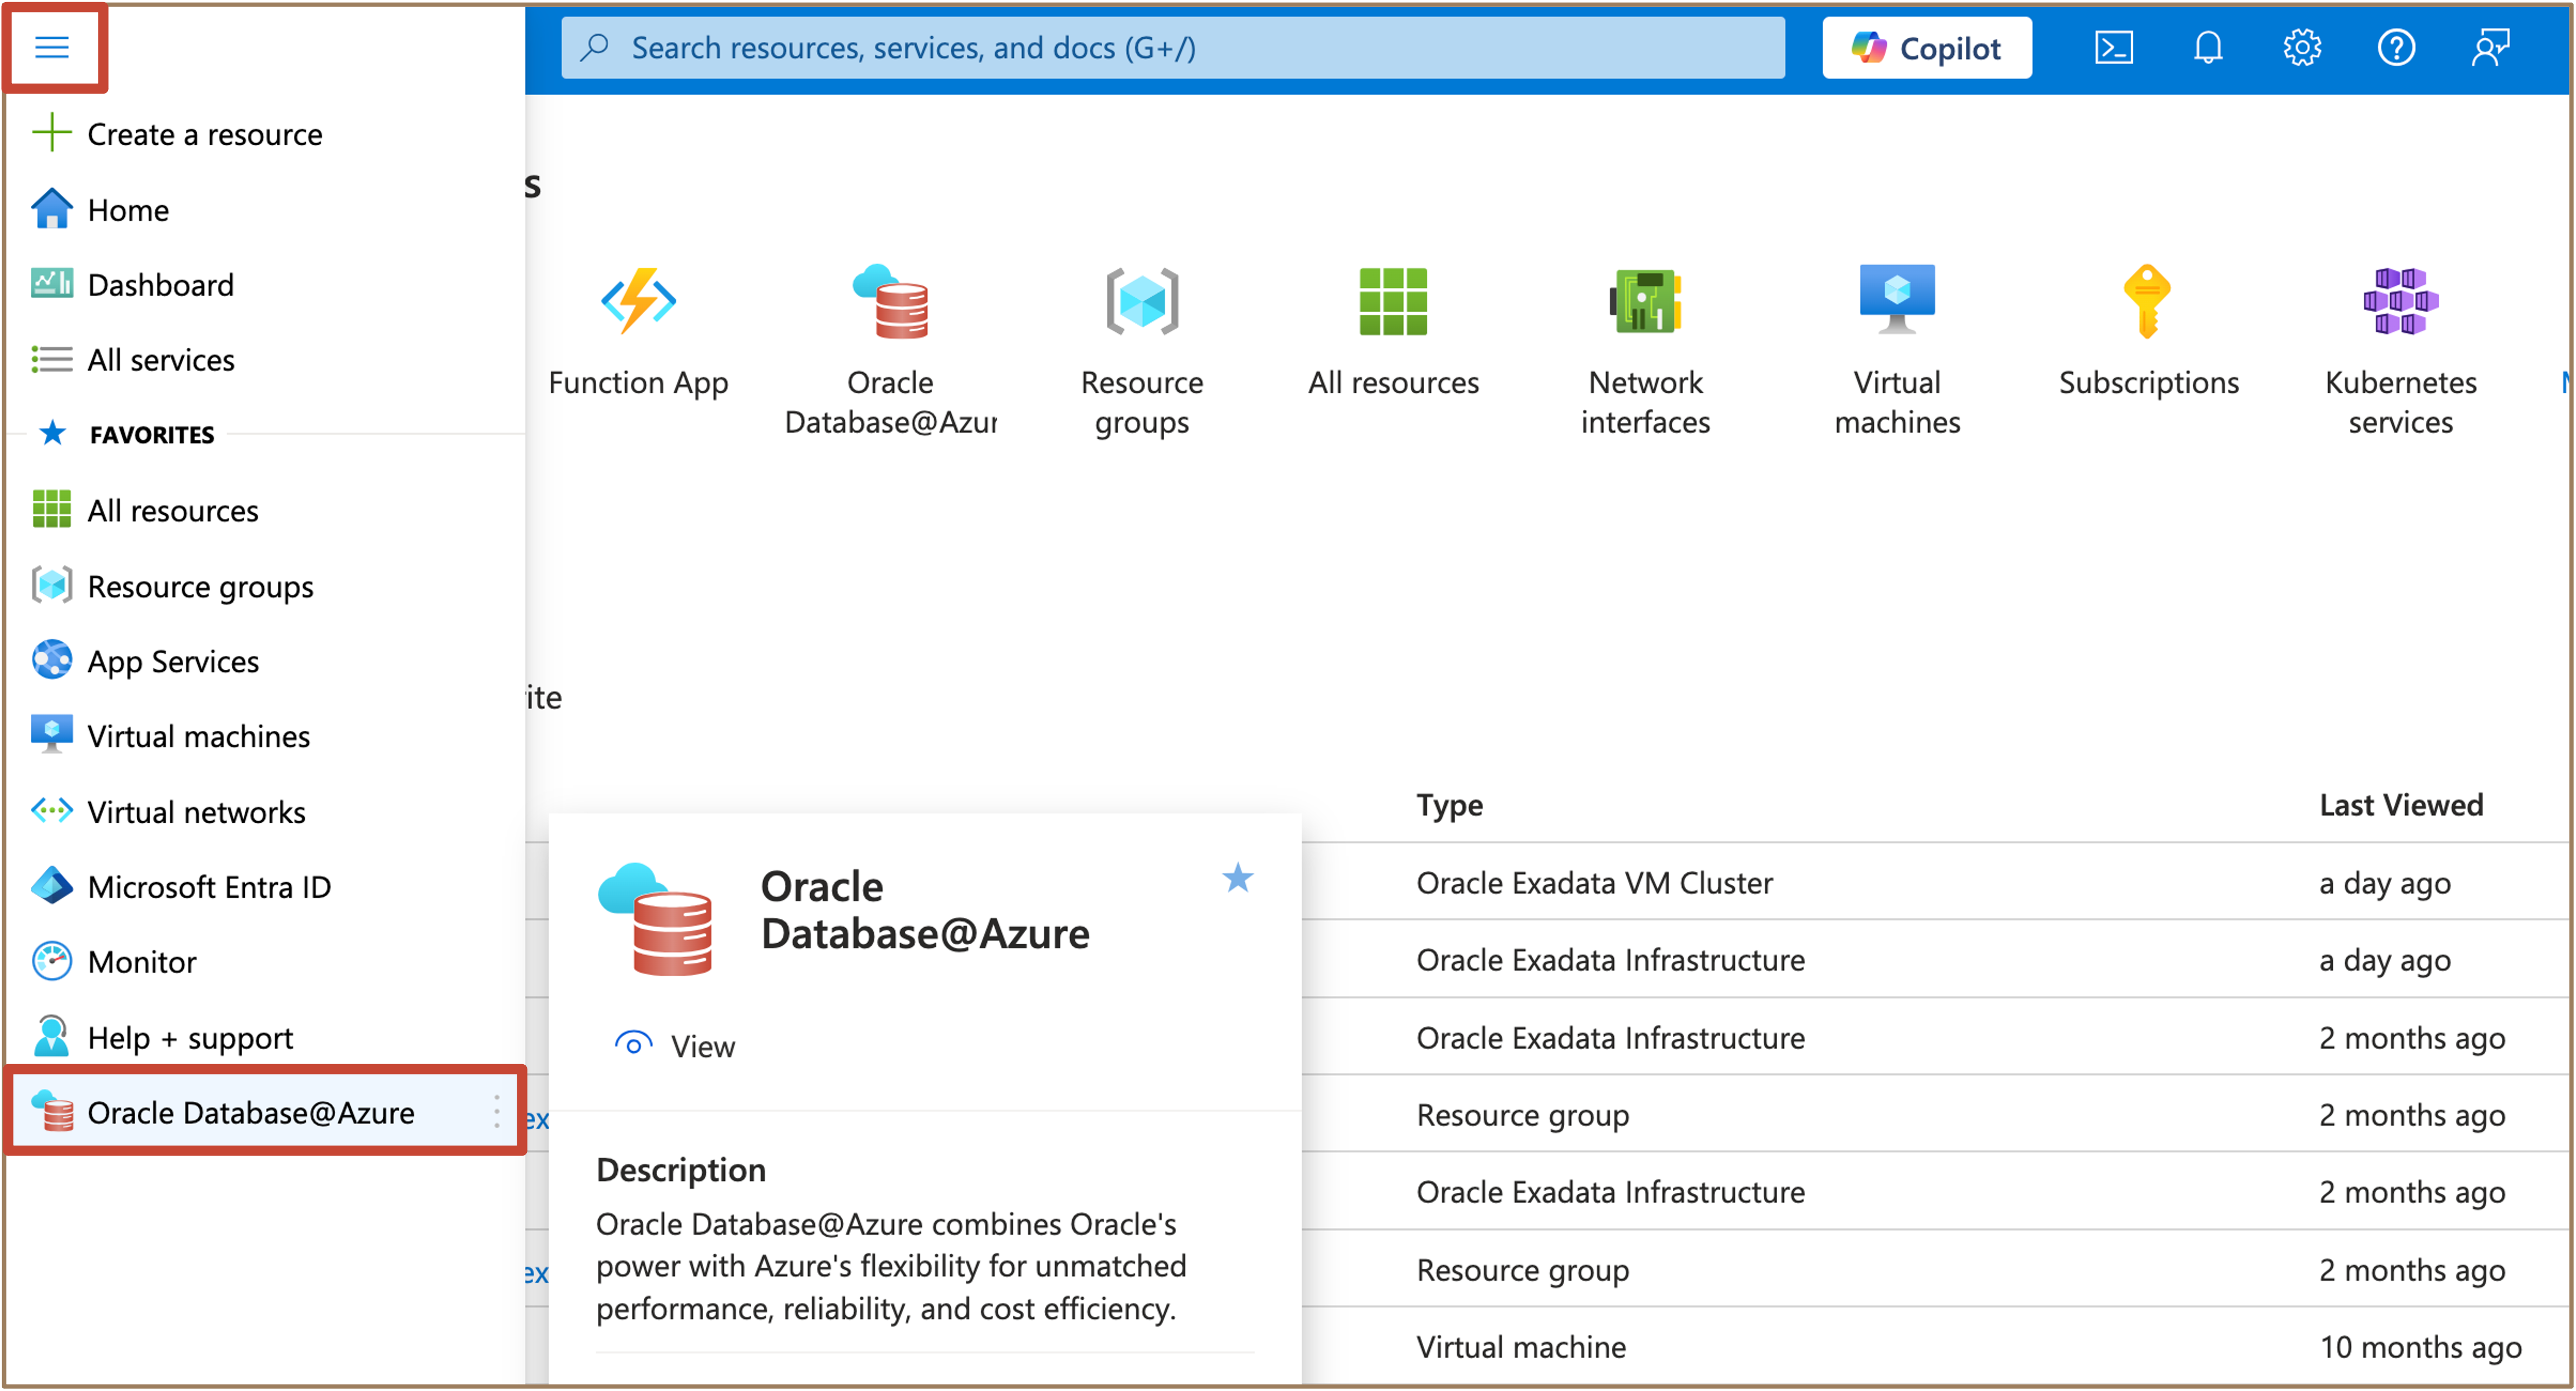Screen dimensions: 2576x1391
Task: Open Cloud Shell from top bar
Action: tap(2113, 47)
